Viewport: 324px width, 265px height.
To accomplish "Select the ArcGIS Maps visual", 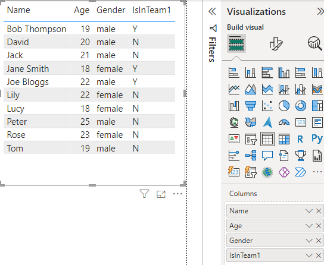I will click(x=267, y=172).
